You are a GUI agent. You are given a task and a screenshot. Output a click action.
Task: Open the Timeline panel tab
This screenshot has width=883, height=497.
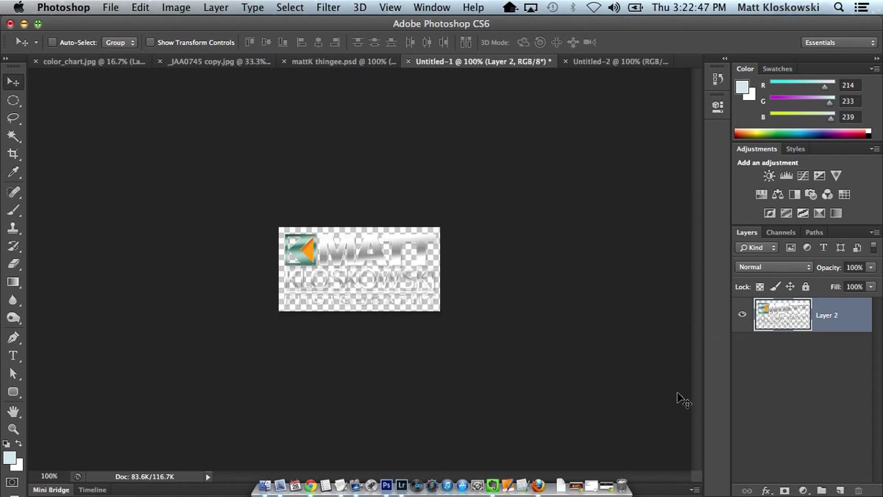(x=93, y=490)
